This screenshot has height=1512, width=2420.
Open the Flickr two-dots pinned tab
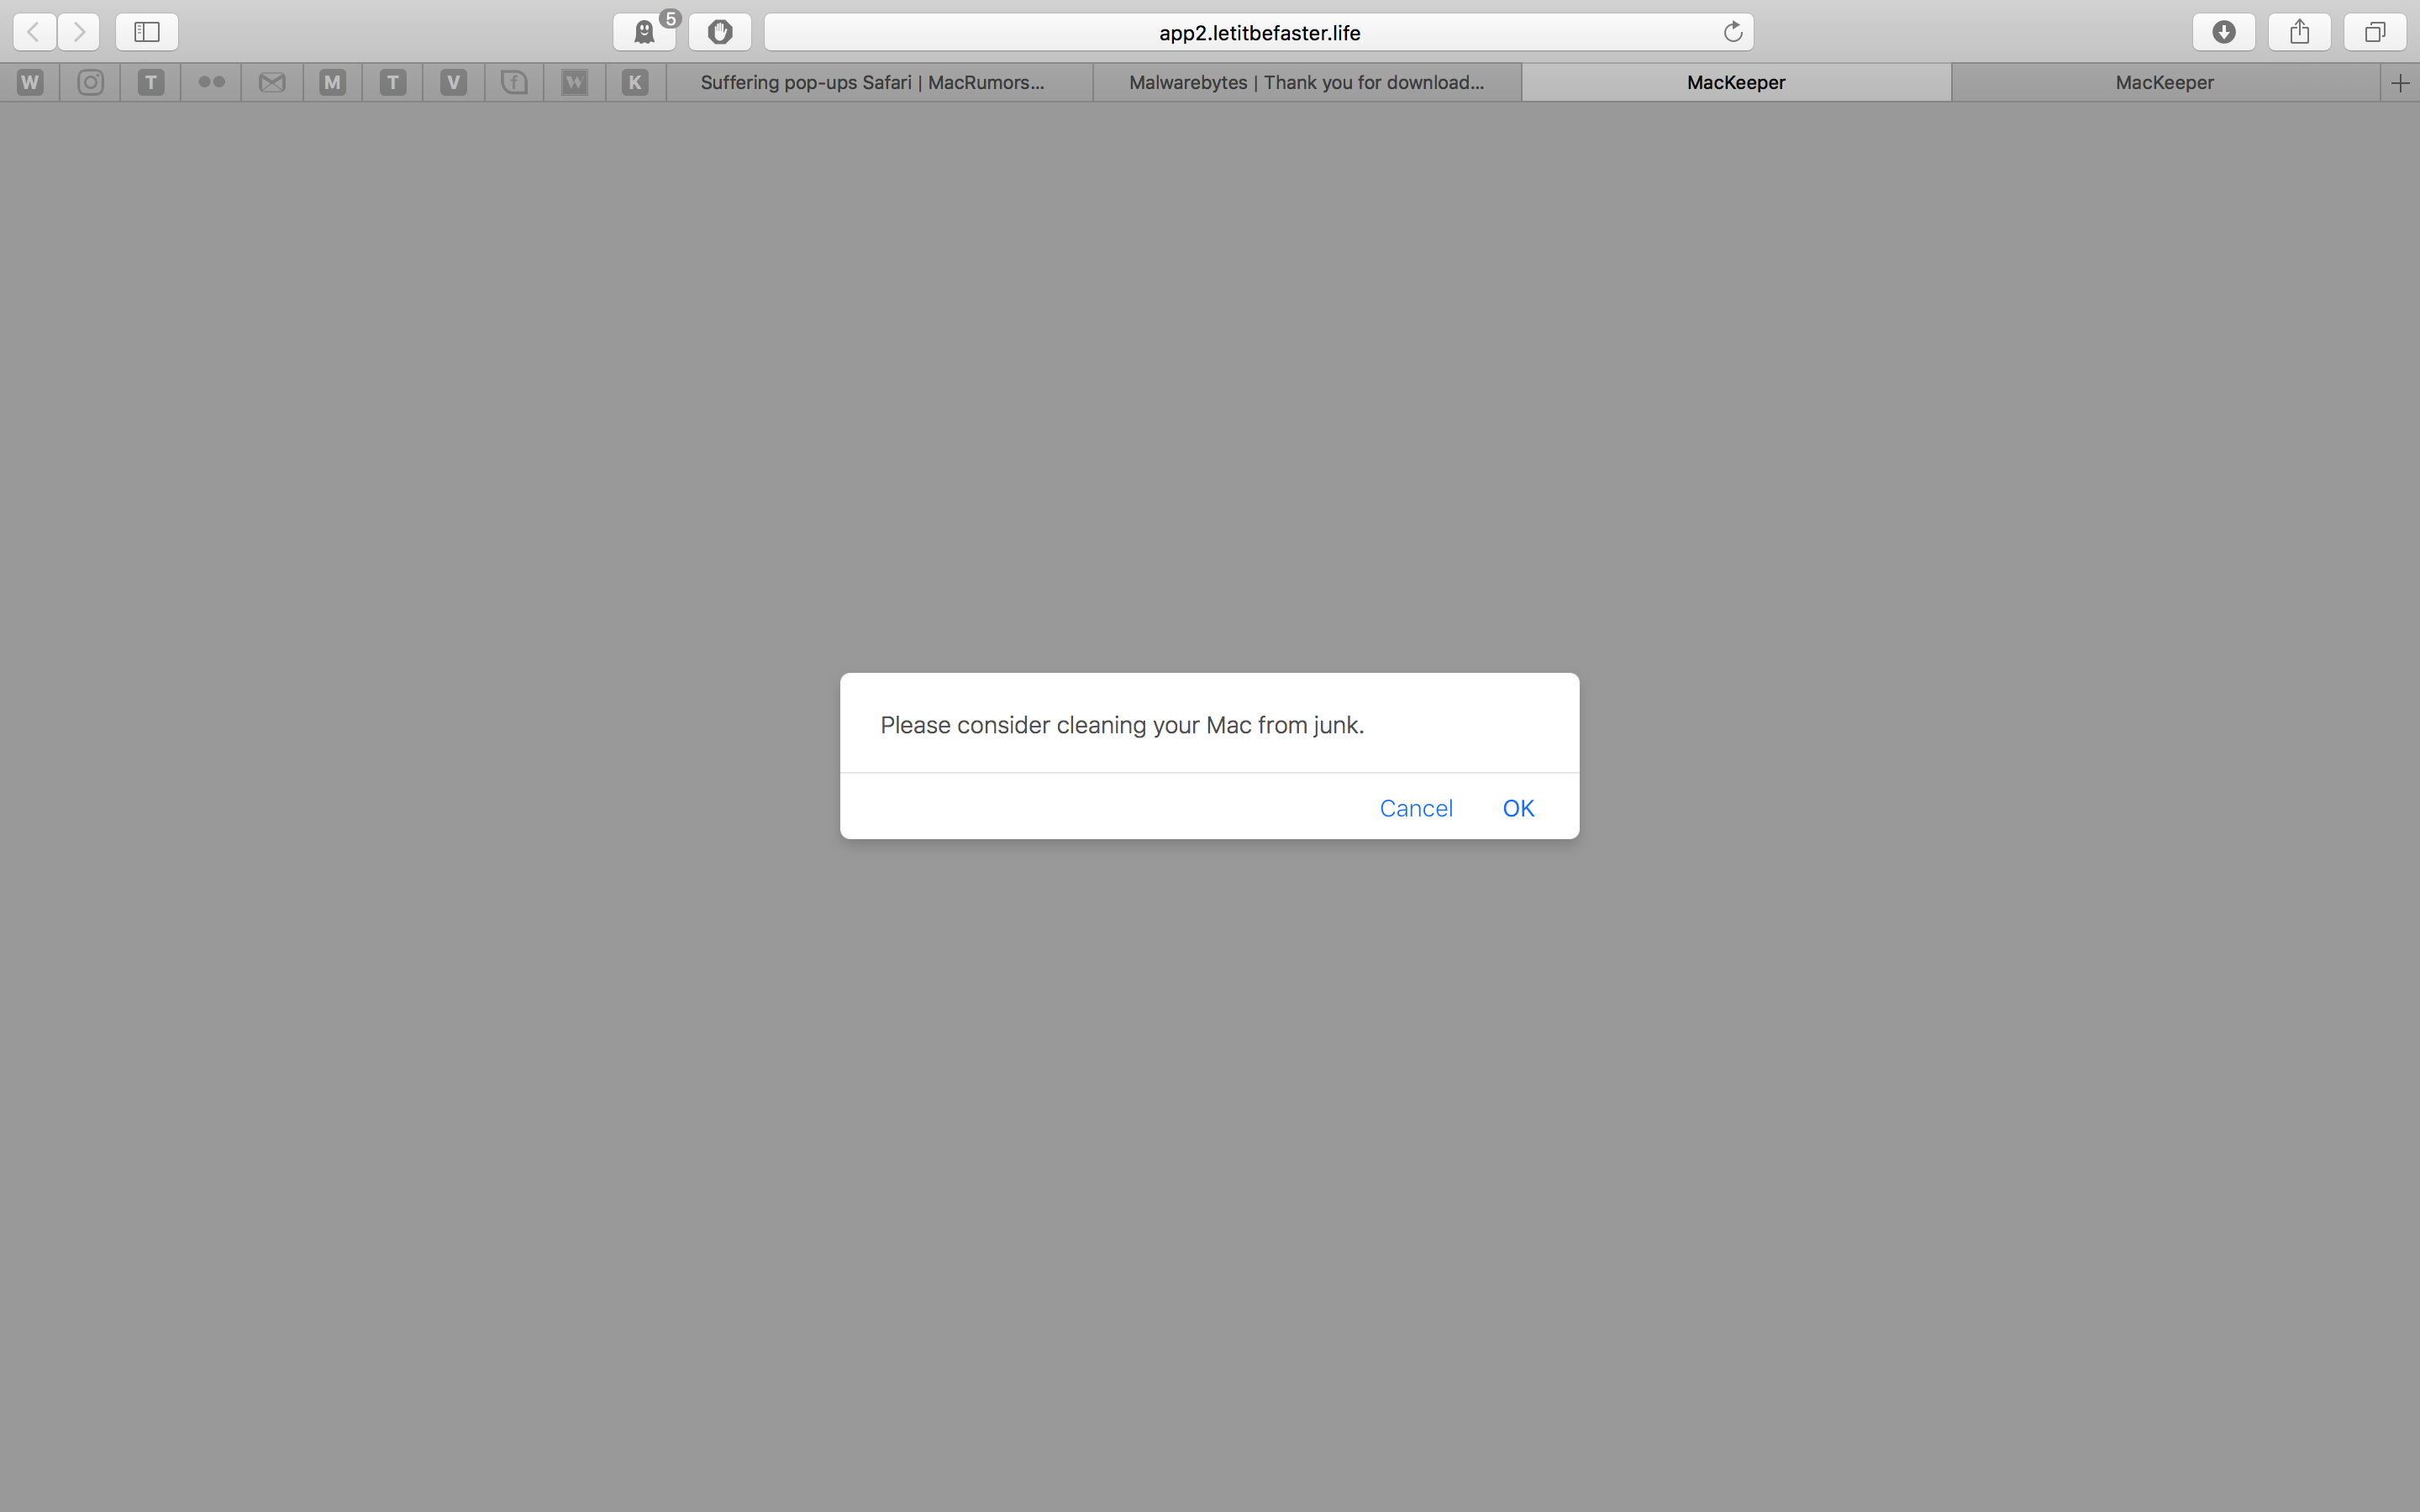(x=211, y=82)
